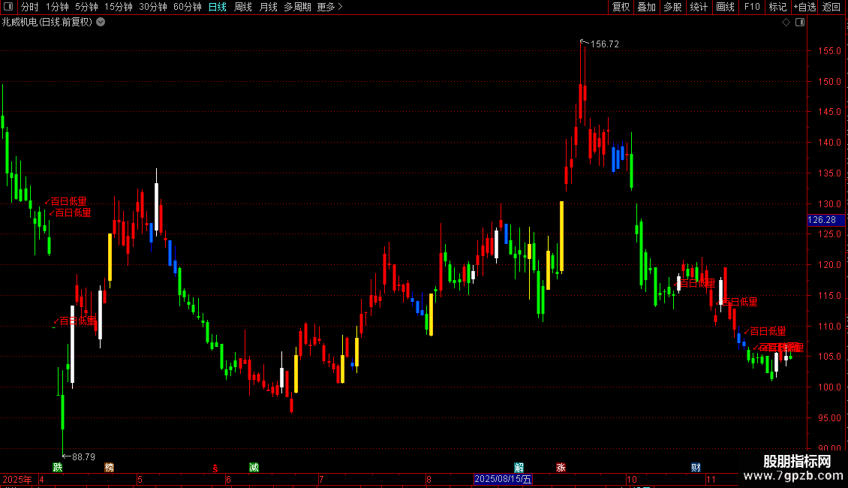848x488 pixels.
Task: Click the 150.0 price axis label
Action: pos(829,82)
